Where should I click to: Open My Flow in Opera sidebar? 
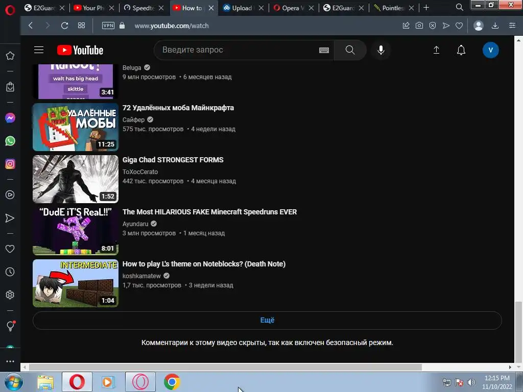pos(10,218)
